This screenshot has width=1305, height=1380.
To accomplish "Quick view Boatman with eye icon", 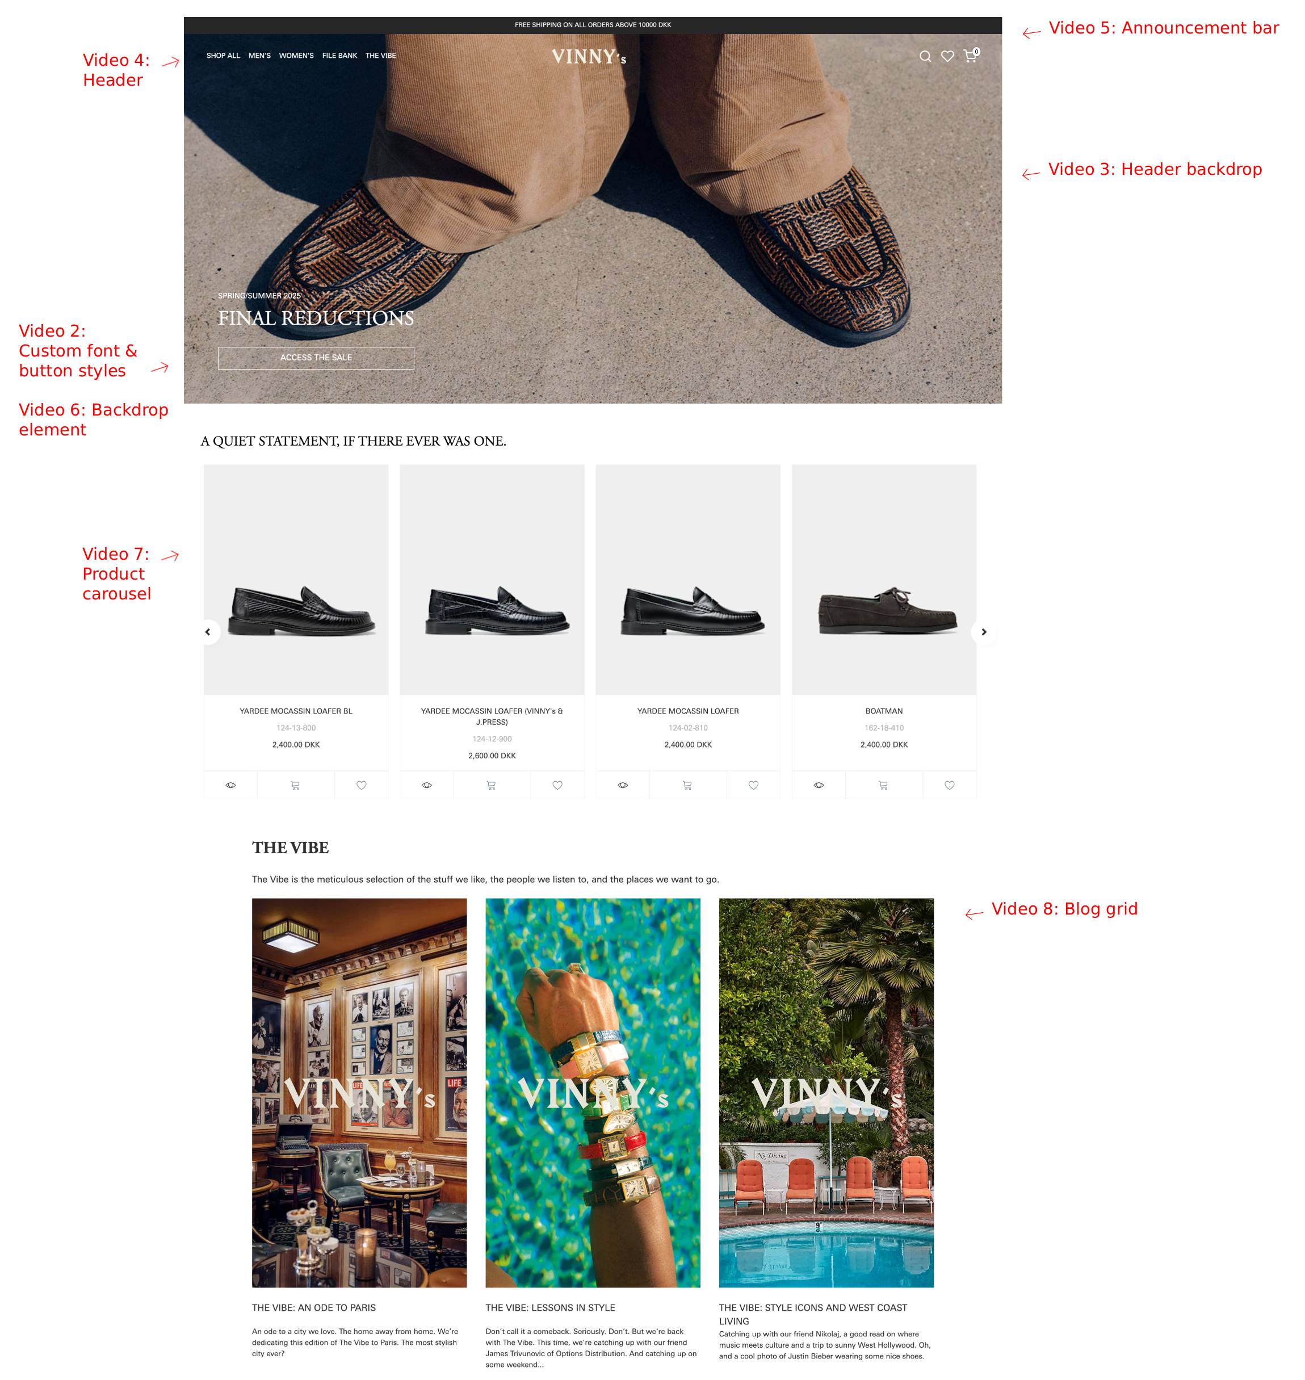I will [x=819, y=785].
